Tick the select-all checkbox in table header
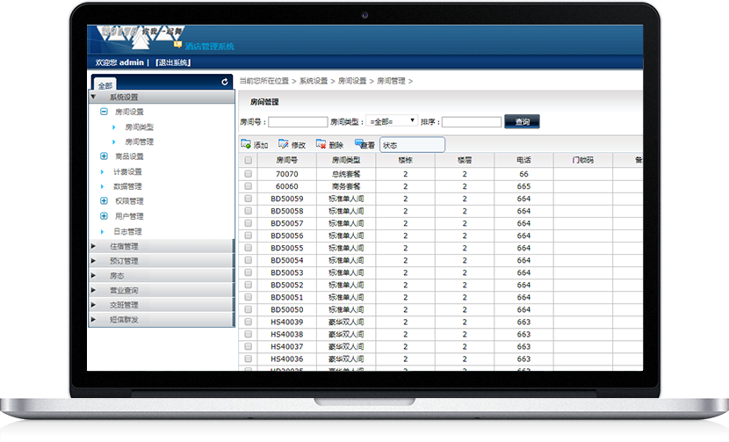This screenshot has height=442, width=729. tap(249, 161)
